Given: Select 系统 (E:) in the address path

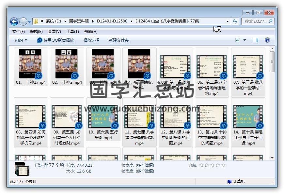Looking at the screenshot, I should [54, 21].
